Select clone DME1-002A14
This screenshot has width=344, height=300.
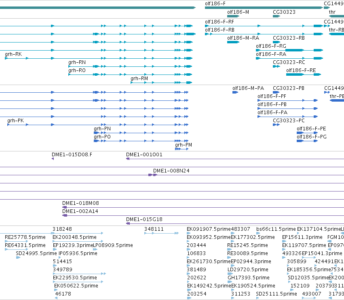tap(80, 211)
